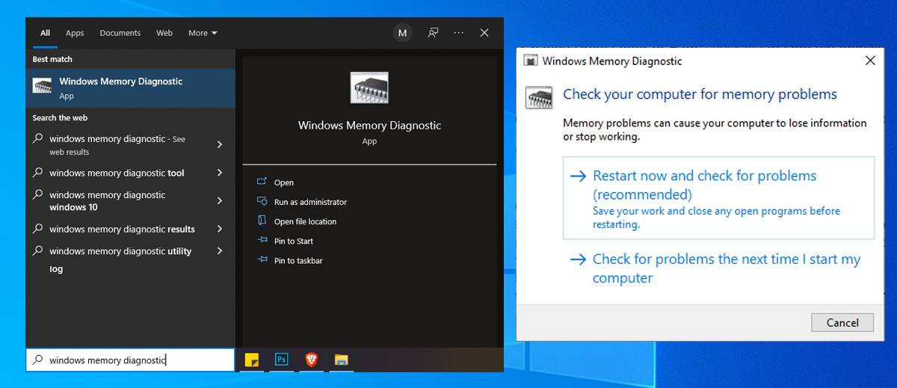
Task: Open File Explorer from taskbar
Action: [x=341, y=360]
